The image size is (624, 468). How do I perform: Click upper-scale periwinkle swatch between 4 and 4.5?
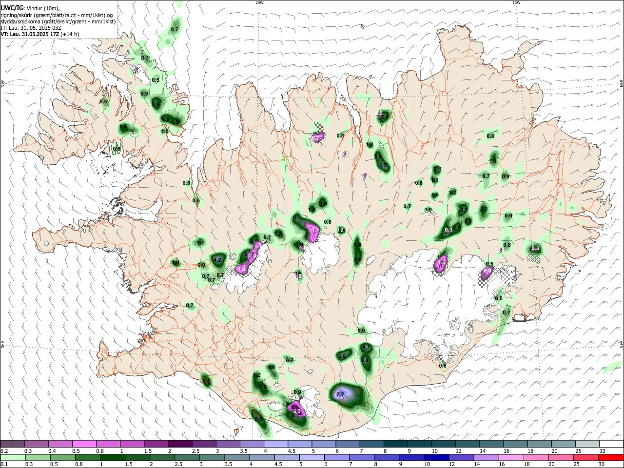click(x=276, y=444)
